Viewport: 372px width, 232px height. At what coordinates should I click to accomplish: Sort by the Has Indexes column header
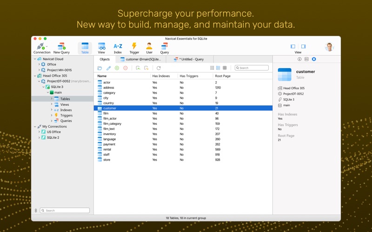pyautogui.click(x=164, y=76)
